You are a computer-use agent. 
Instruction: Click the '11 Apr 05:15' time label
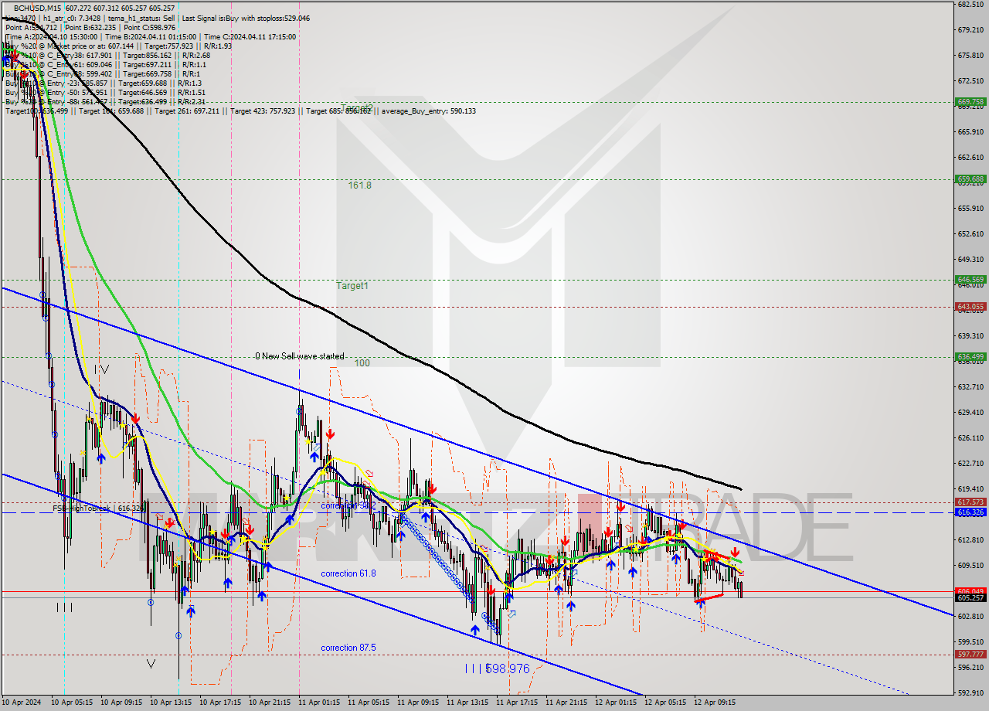coord(369,702)
